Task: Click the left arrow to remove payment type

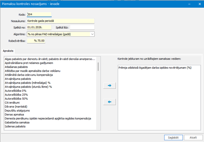Action: 109,102
